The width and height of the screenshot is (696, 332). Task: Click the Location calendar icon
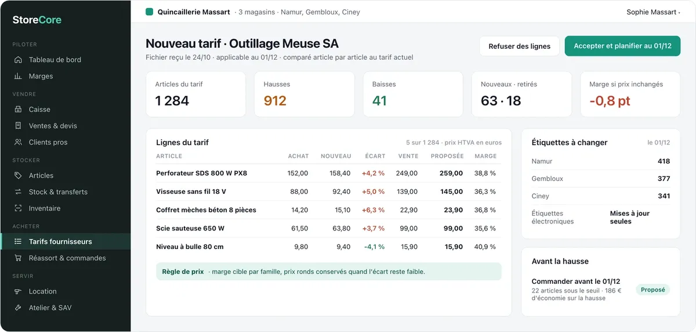coord(17,291)
